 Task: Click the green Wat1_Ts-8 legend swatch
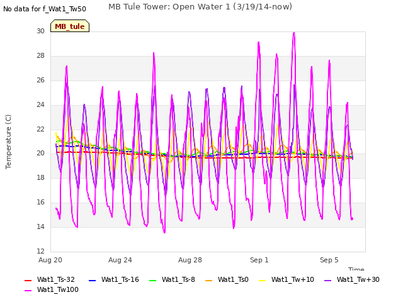coord(152,281)
